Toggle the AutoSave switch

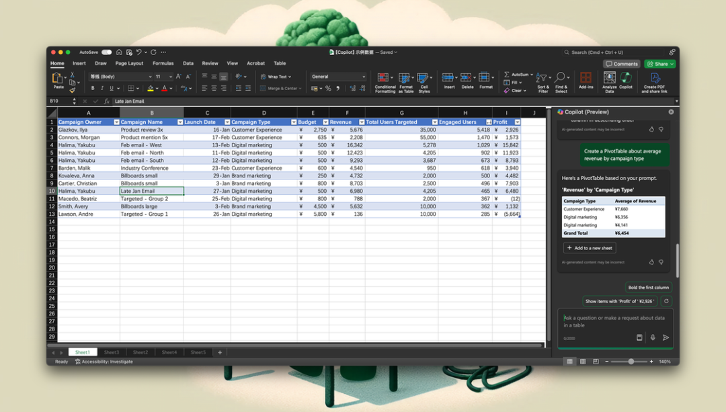click(x=106, y=52)
